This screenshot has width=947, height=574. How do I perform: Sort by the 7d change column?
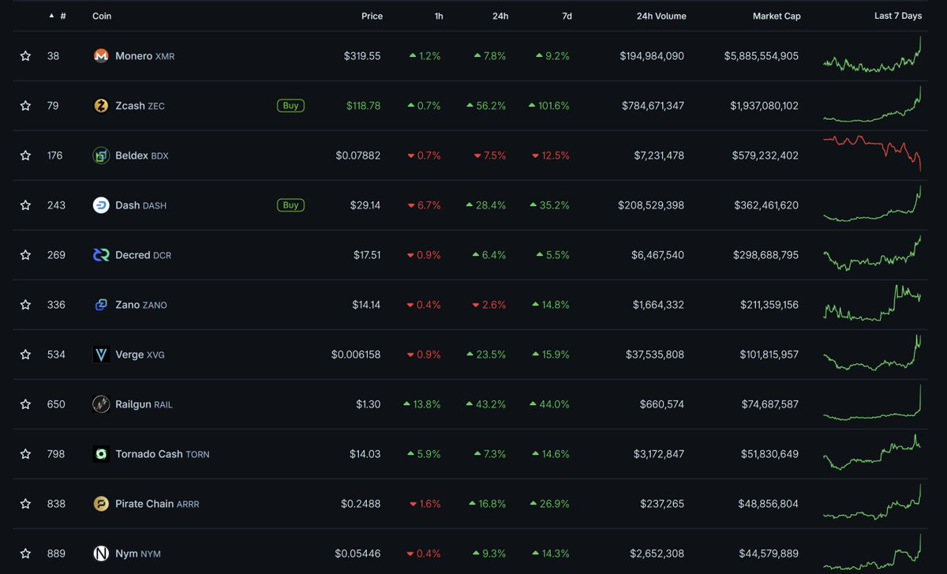(x=567, y=16)
